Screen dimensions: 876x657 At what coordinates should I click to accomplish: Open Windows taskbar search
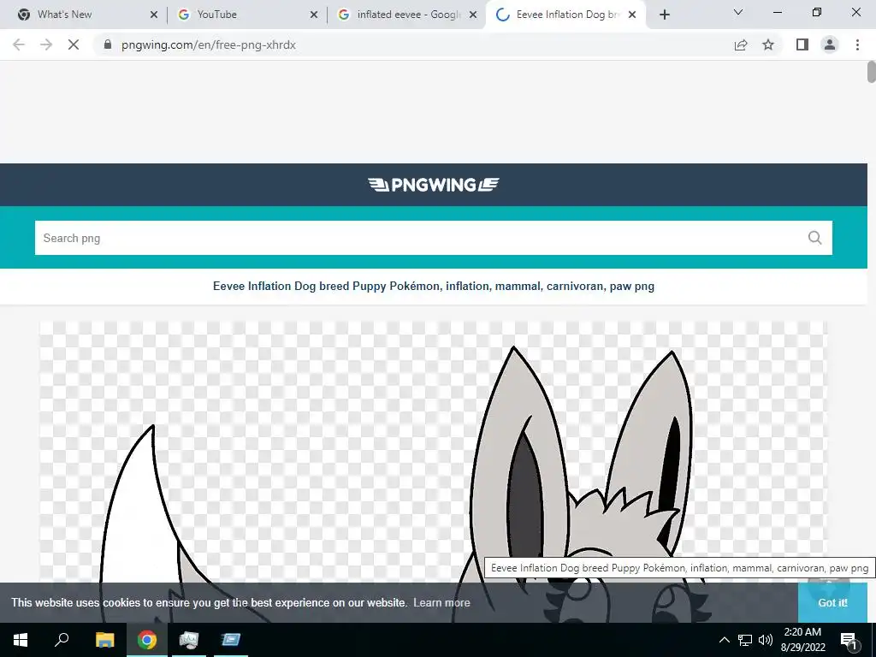pos(62,640)
